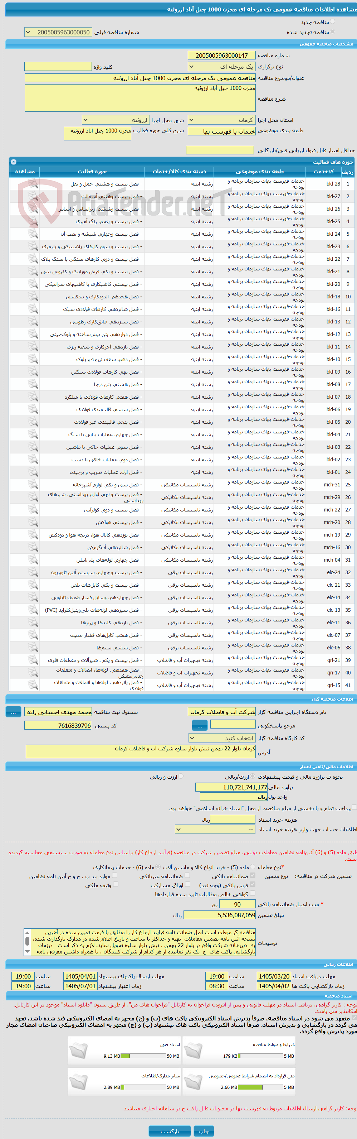This screenshot has width=357, height=1139.
Task: Sort by the دسته بندی کالا/خدمات column header
Action: [x=179, y=172]
